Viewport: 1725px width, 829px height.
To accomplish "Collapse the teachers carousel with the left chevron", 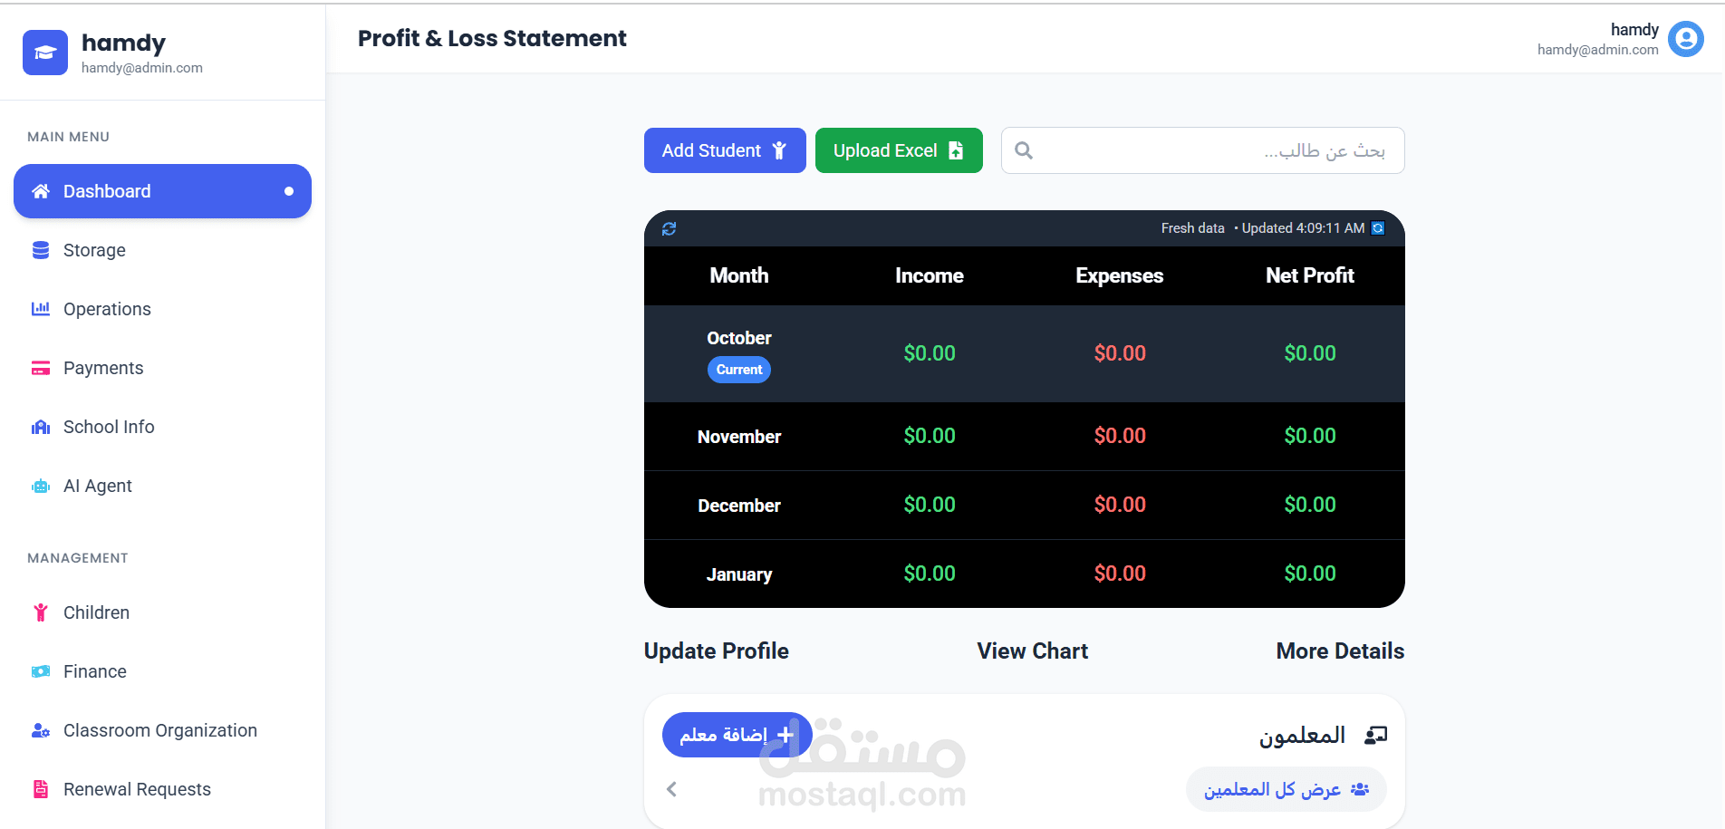I will coord(671,789).
